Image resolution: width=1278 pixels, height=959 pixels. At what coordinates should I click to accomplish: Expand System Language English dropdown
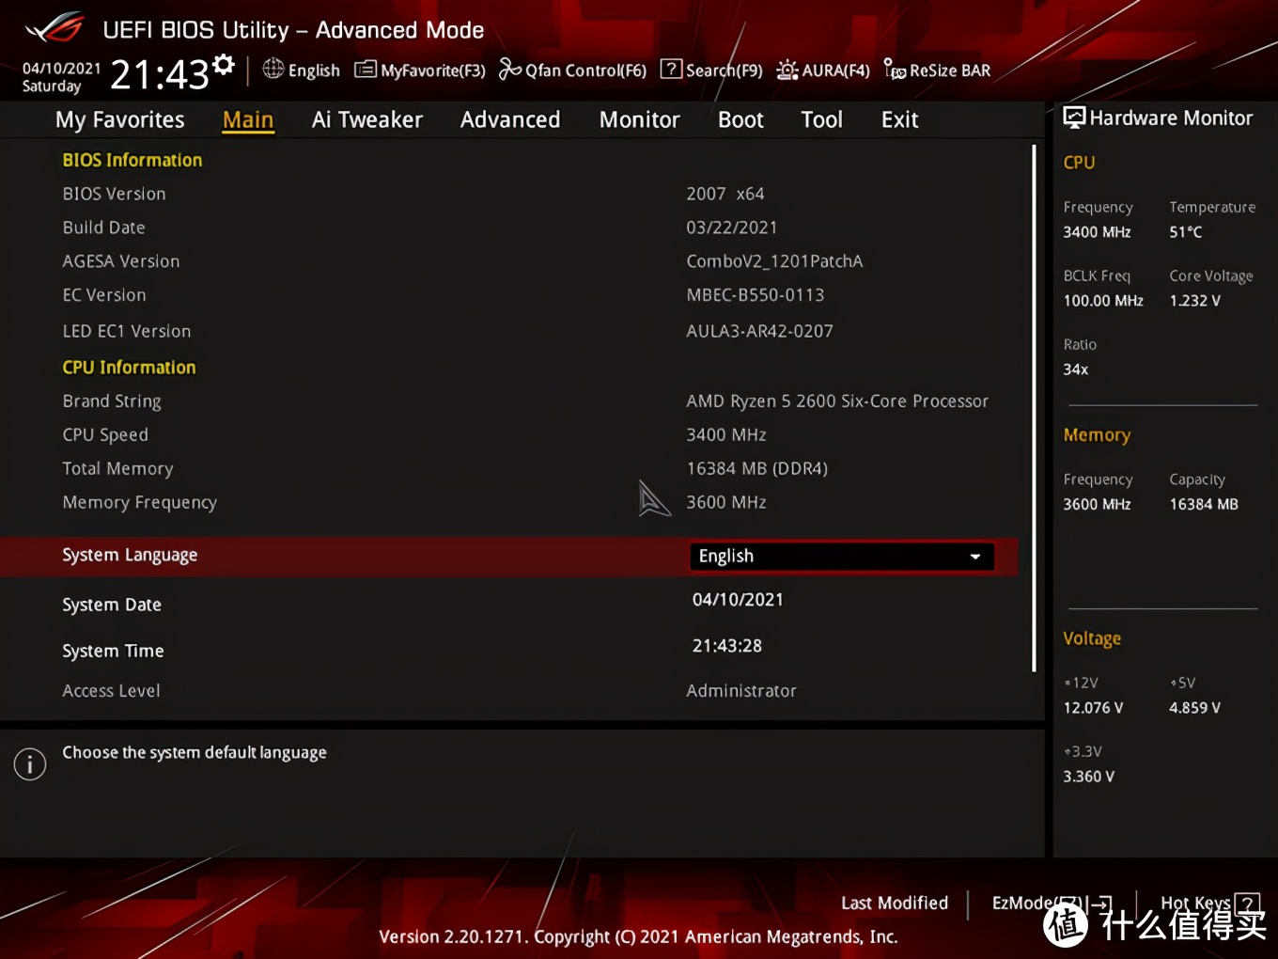click(x=842, y=557)
